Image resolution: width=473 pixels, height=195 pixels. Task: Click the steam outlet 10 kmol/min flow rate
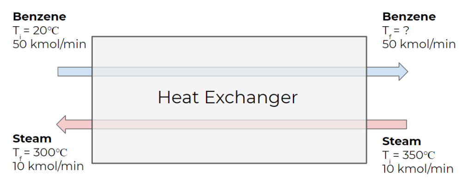(x=48, y=166)
